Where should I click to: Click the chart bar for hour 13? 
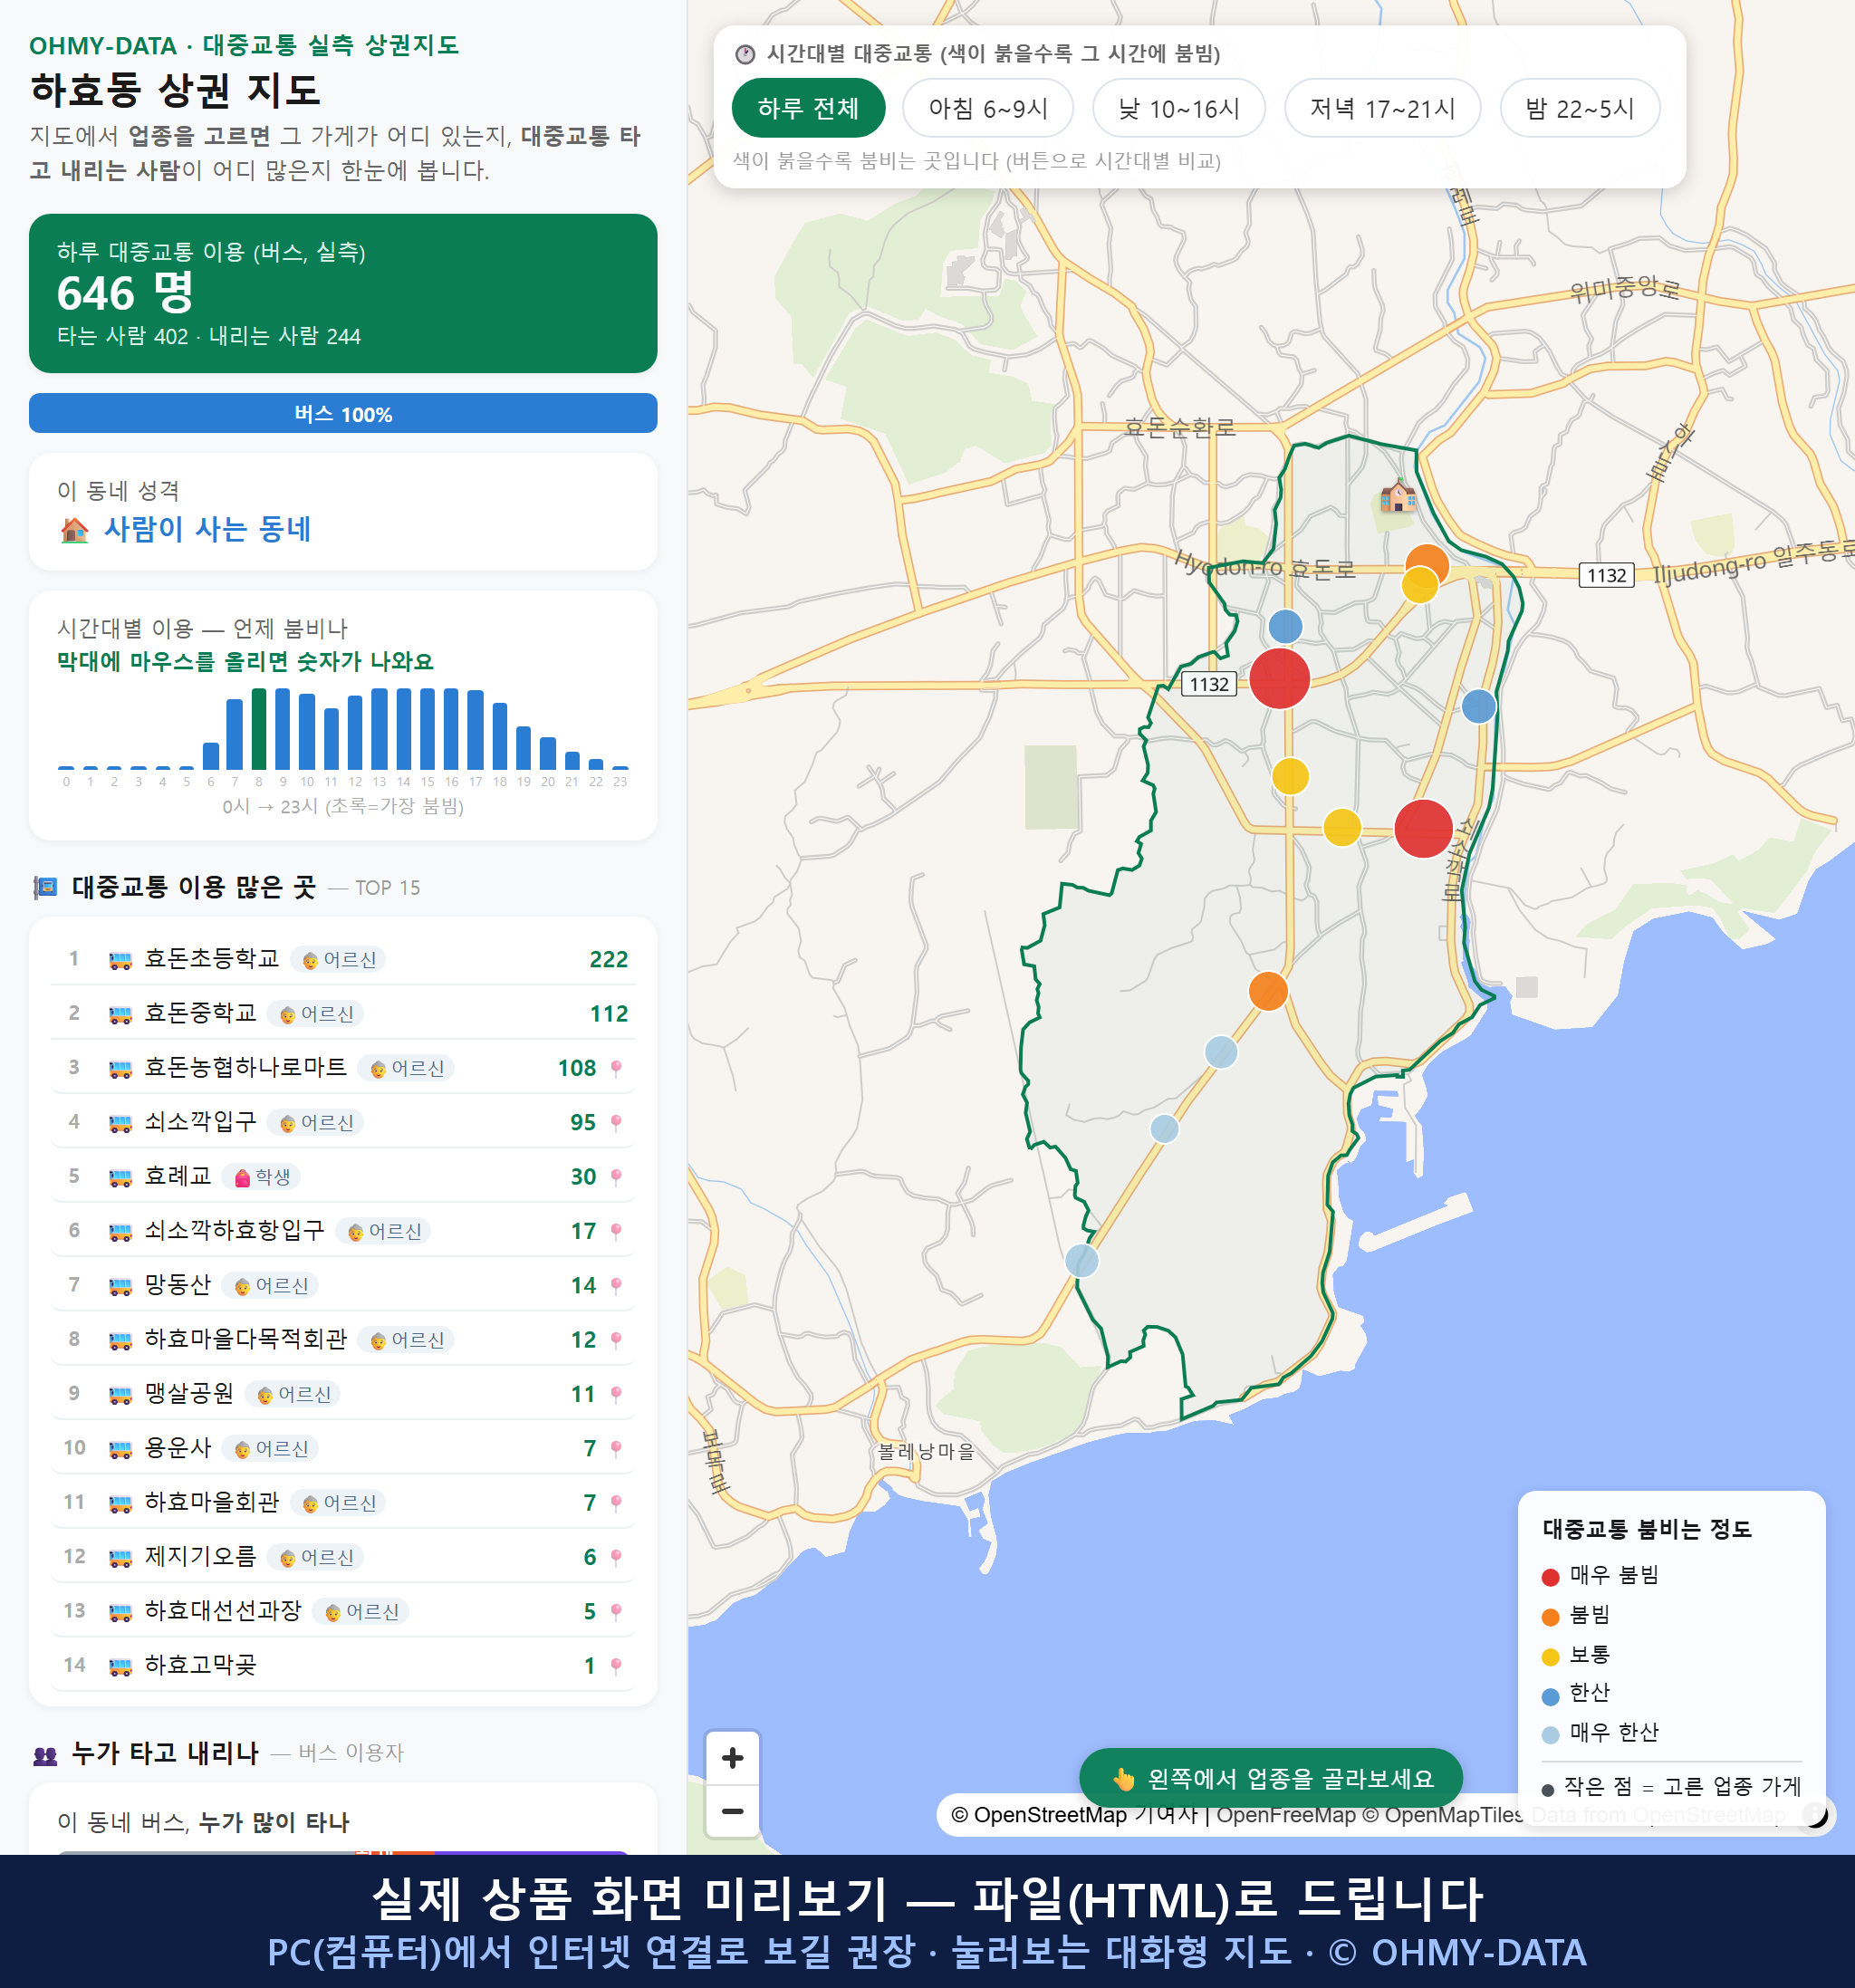(x=379, y=728)
